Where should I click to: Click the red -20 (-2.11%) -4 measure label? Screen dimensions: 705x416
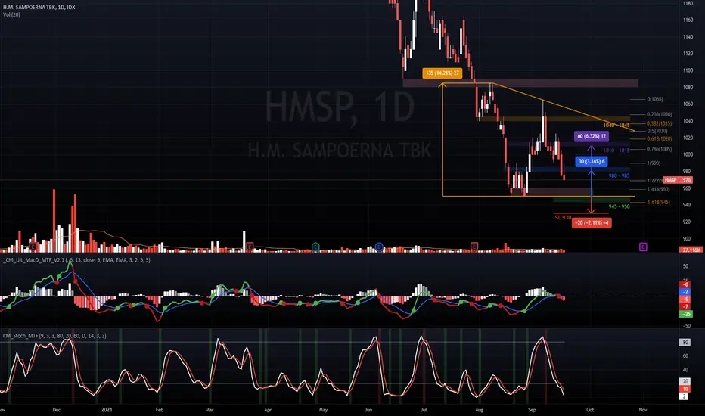(x=592, y=222)
